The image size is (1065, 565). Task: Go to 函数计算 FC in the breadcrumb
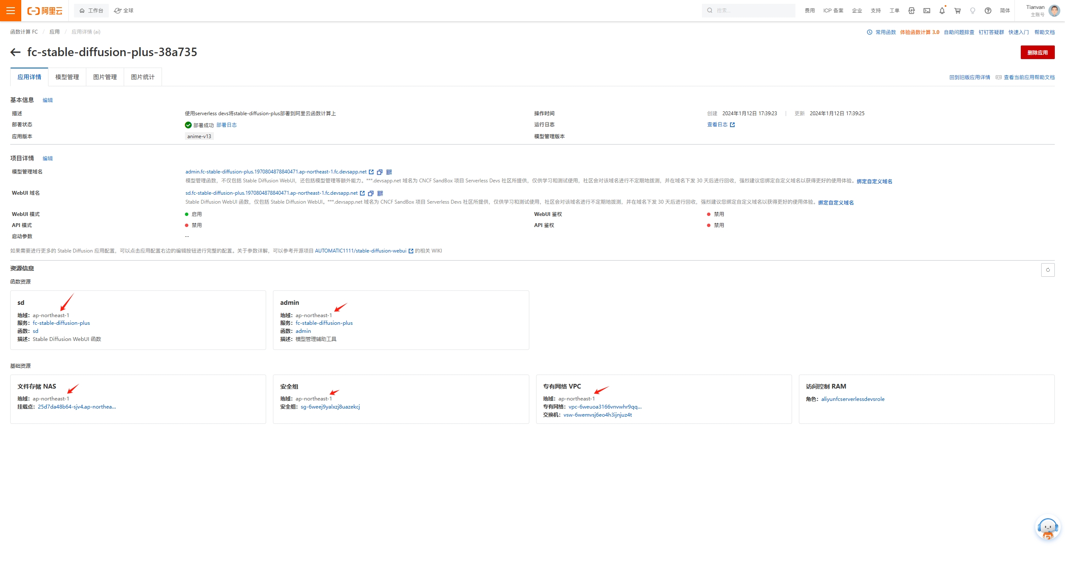tap(24, 32)
